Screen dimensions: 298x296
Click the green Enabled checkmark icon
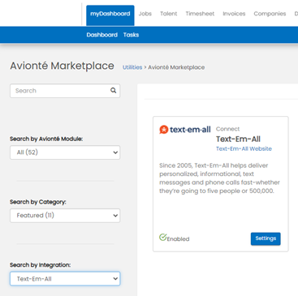[x=162, y=238]
